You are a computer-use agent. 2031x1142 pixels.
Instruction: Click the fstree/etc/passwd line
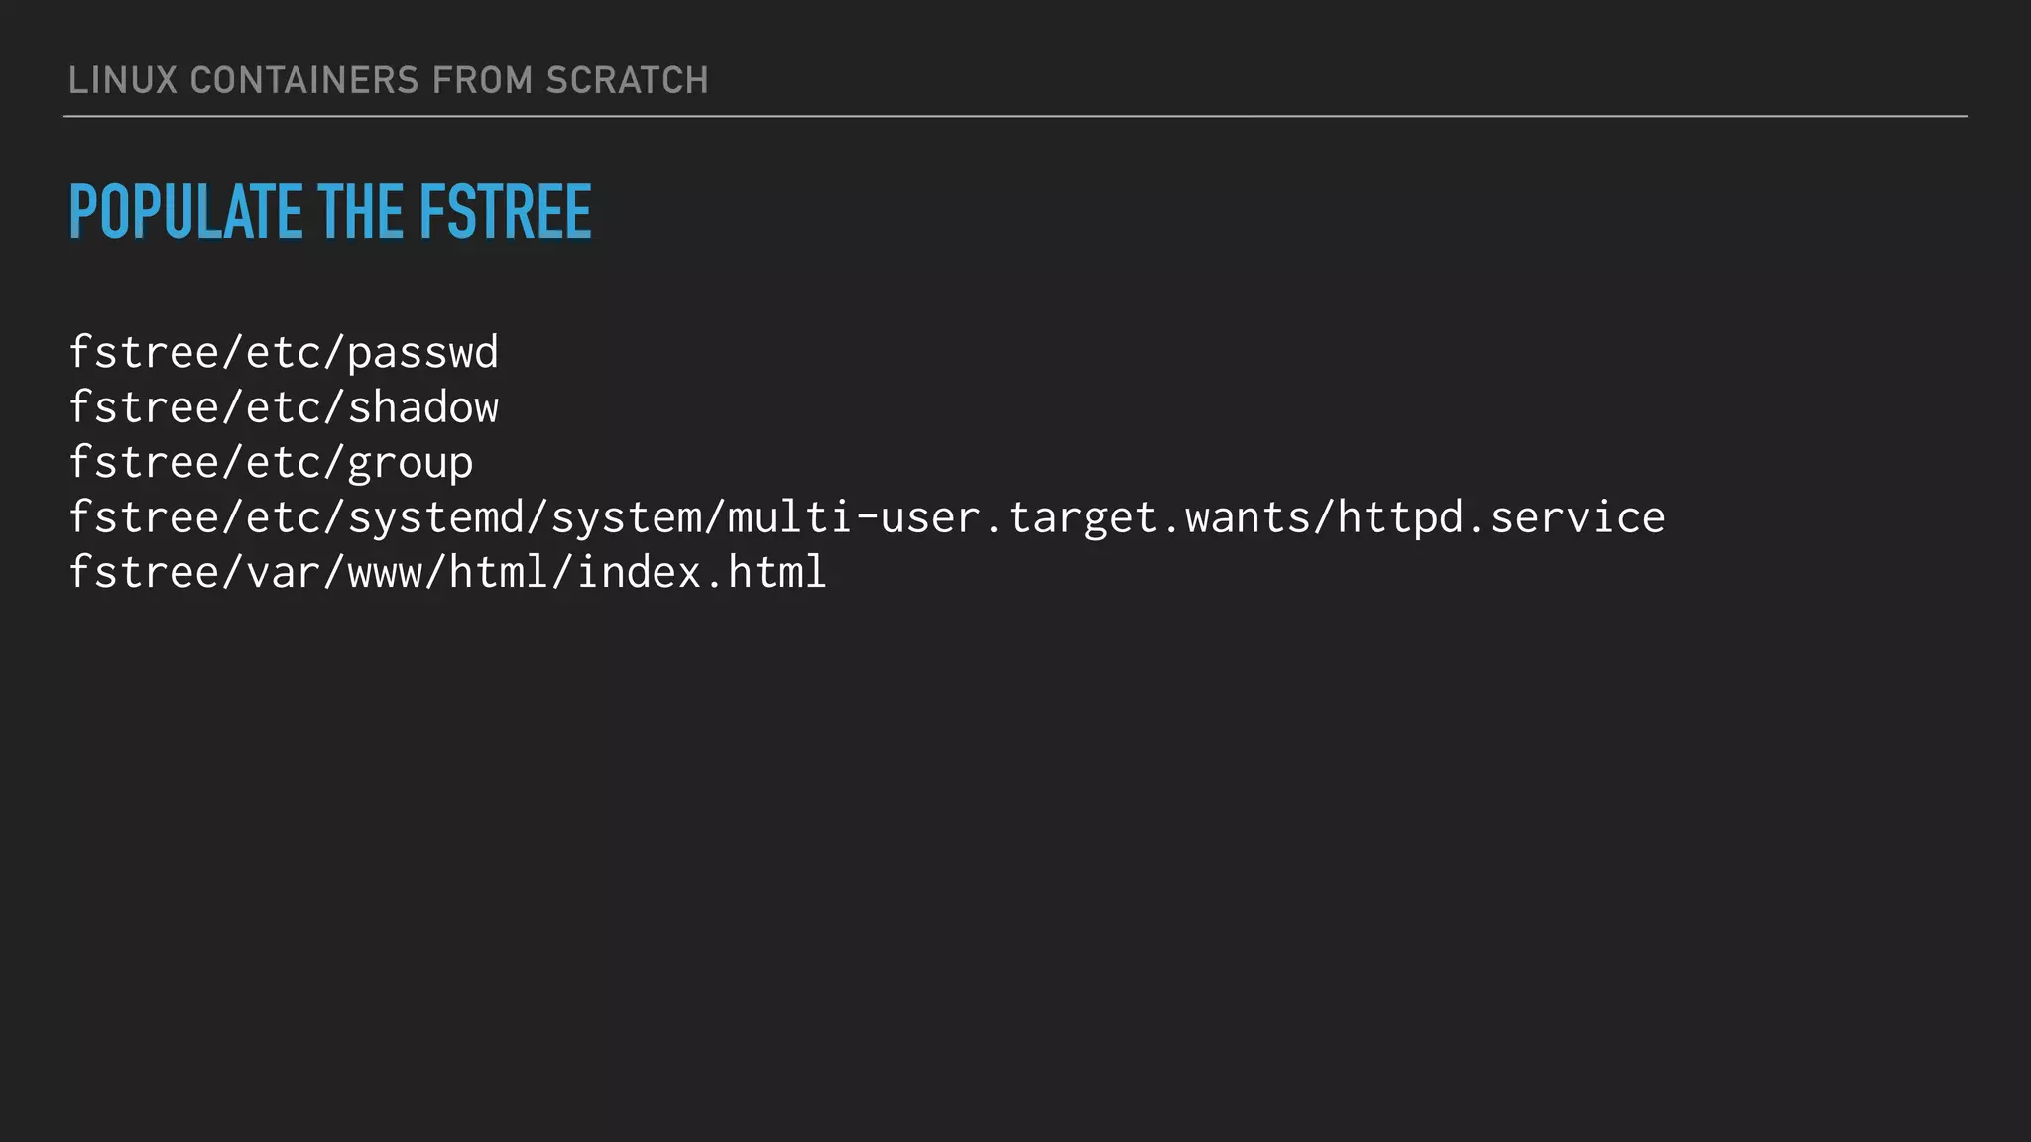284,353
